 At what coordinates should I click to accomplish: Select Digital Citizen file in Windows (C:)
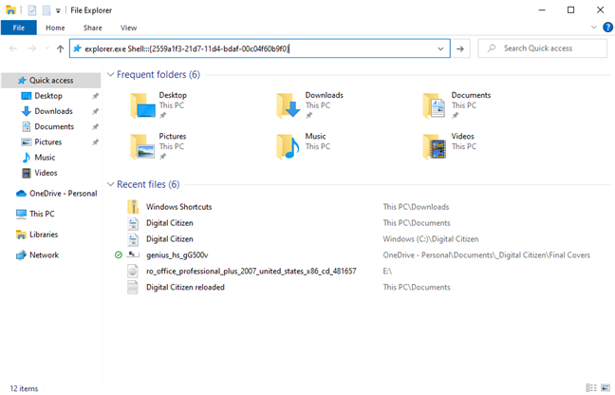[170, 239]
